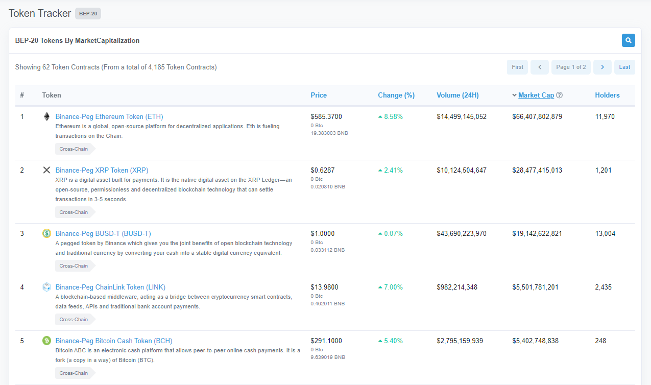This screenshot has width=651, height=385.
Task: Open Binance-Peg BUSD-T (BUSD-T) link
Action: 103,233
